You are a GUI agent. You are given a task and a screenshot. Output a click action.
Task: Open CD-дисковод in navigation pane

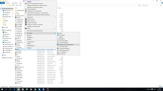click(x=8, y=48)
